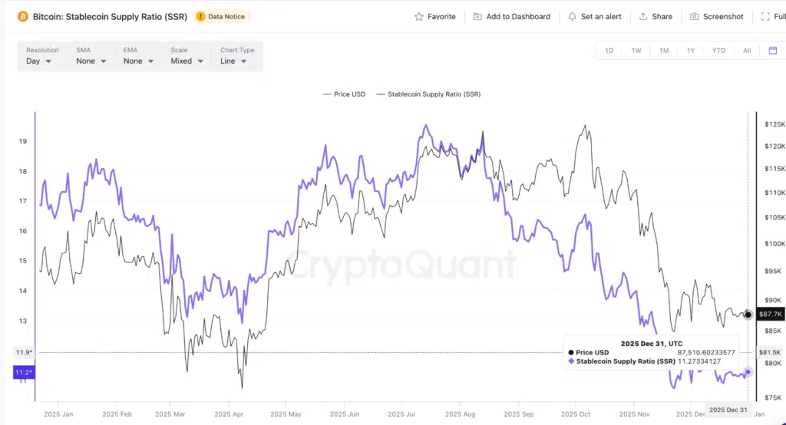The width and height of the screenshot is (786, 425).
Task: Open the Scale Mixed dropdown
Action: coord(187,61)
